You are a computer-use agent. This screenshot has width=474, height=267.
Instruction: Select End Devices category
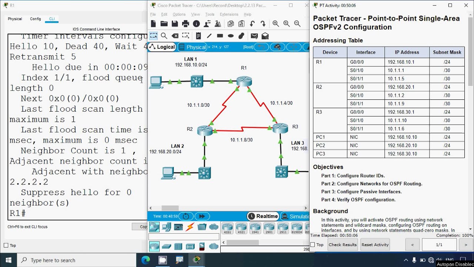tap(166, 227)
